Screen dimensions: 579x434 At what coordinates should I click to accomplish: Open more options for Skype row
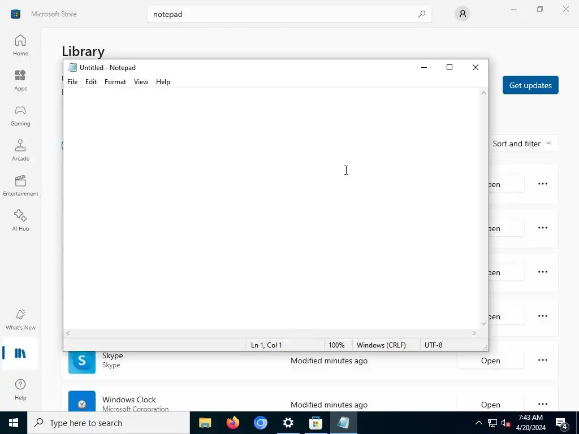click(542, 360)
